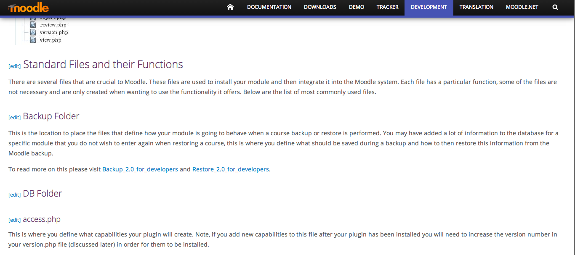Screen dimensions: 575x255
Task: Click the Moodle logo
Action: [x=28, y=7]
